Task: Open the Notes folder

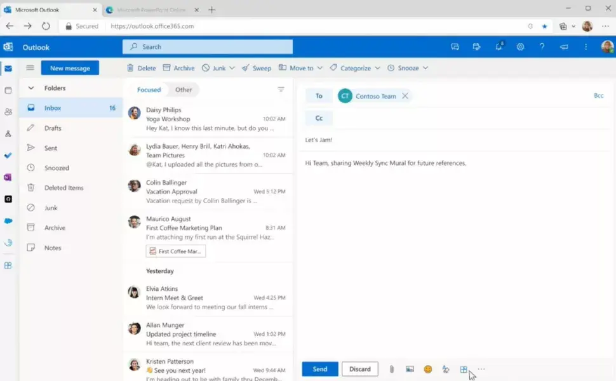Action: coord(71,248)
